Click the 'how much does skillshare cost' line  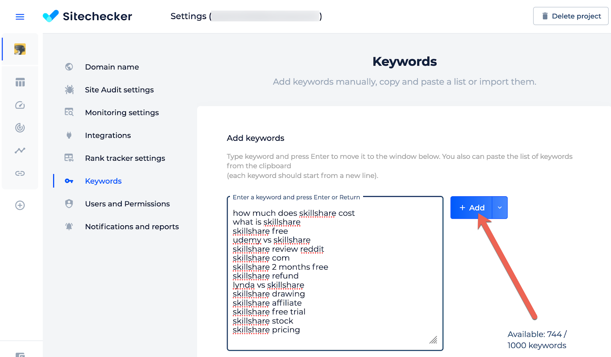pos(294,213)
